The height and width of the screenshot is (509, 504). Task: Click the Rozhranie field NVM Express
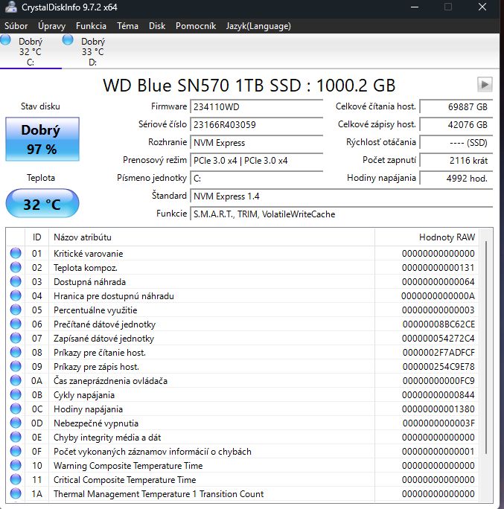256,143
